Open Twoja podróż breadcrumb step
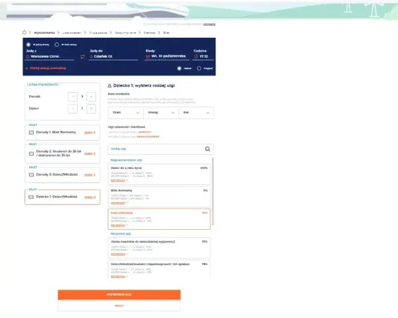The height and width of the screenshot is (318, 398). (x=98, y=32)
